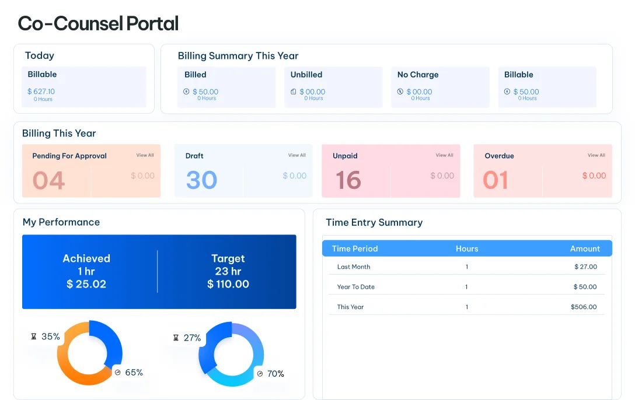The height and width of the screenshot is (400, 635).
Task: Open View All on the Draft card
Action: click(x=297, y=155)
